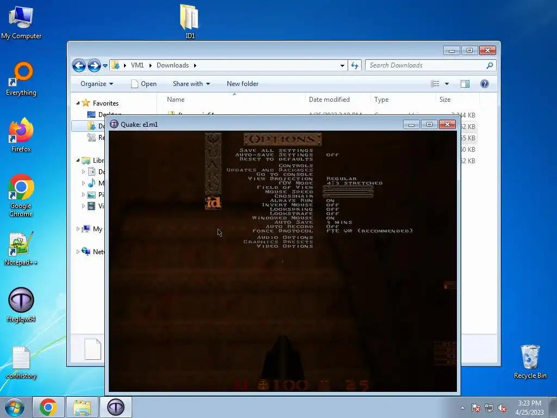Switch to the Quake taskbar button
Image resolution: width=557 pixels, height=418 pixels.
pos(116,407)
